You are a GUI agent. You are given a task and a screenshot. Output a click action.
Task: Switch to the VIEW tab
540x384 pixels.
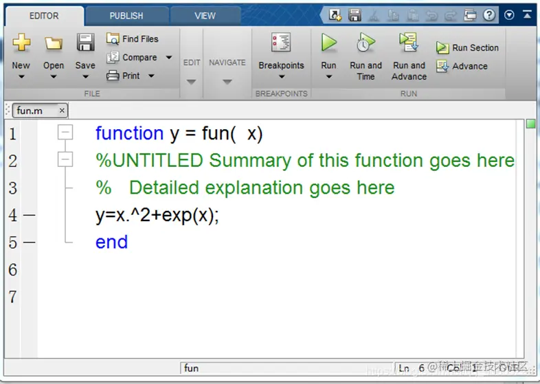coord(205,16)
